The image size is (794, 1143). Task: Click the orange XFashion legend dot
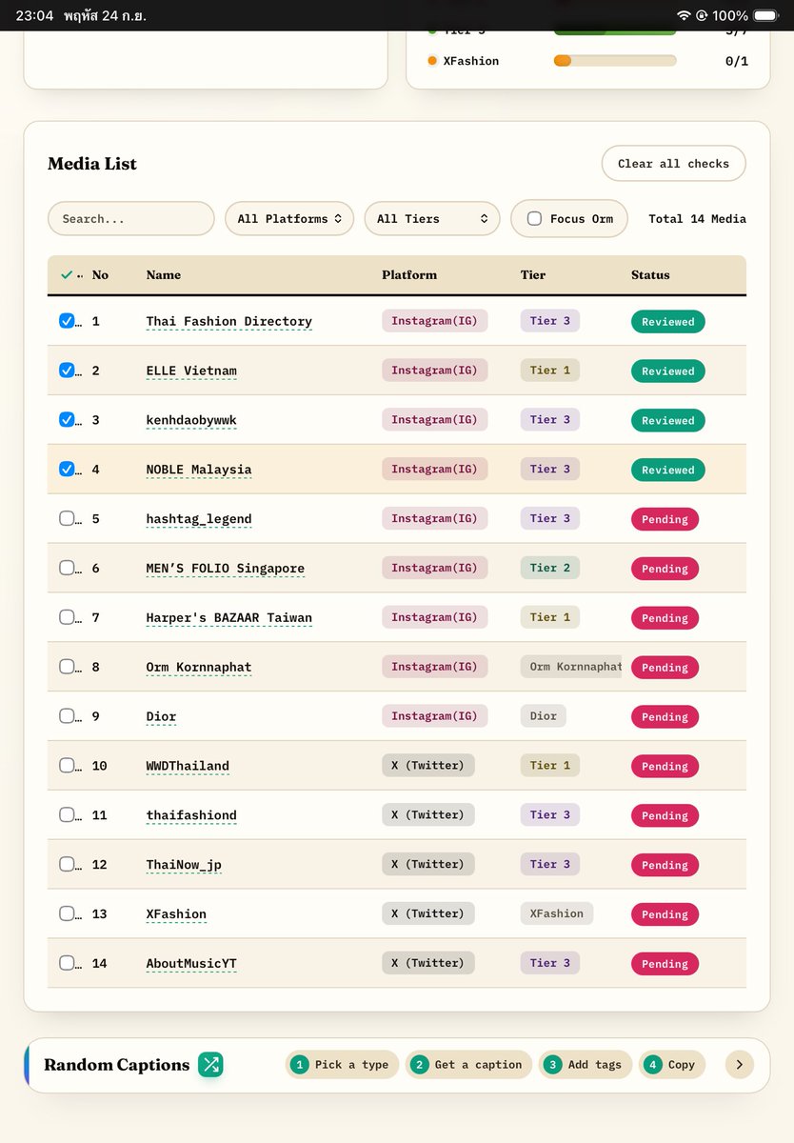click(432, 61)
